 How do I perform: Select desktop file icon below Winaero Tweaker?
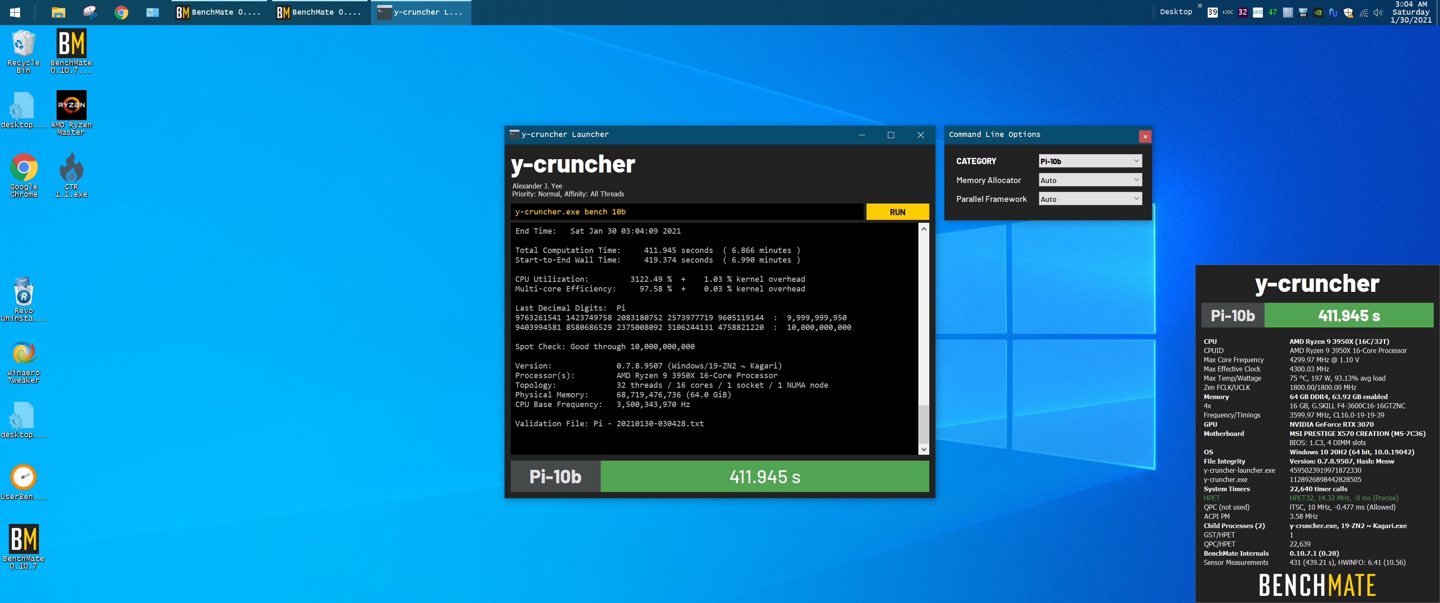tap(23, 420)
